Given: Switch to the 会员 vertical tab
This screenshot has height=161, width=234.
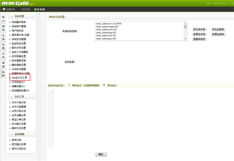Looking at the screenshot, I should click(3, 55).
